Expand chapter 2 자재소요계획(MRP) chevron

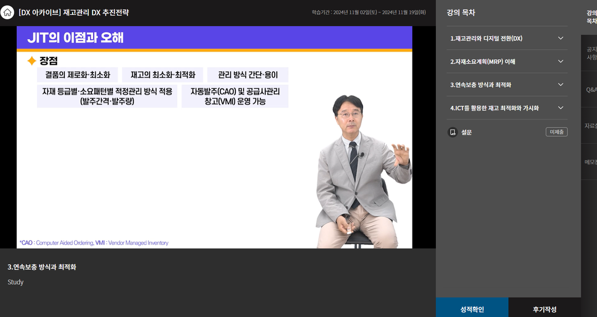tap(560, 61)
